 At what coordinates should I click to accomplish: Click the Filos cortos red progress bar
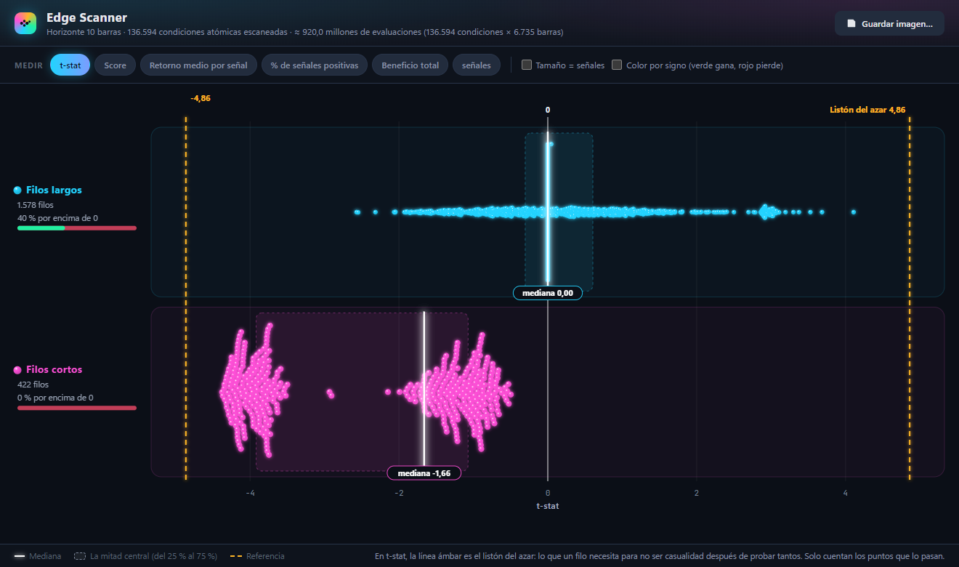77,408
